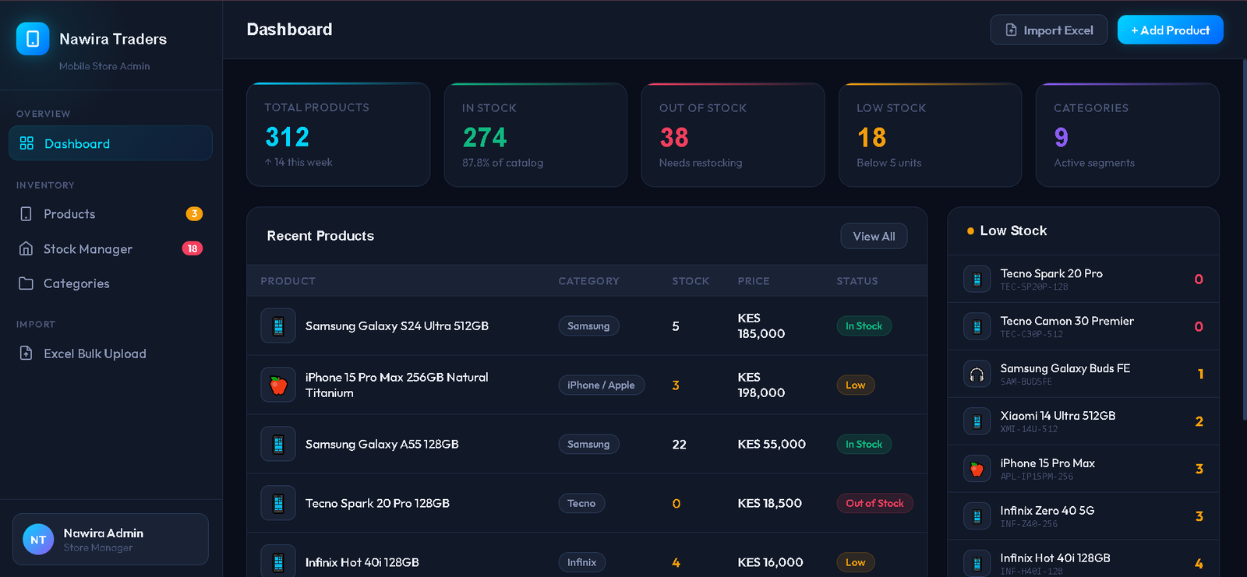Select the Out of Stock summary card
The image size is (1247, 577).
coord(733,135)
